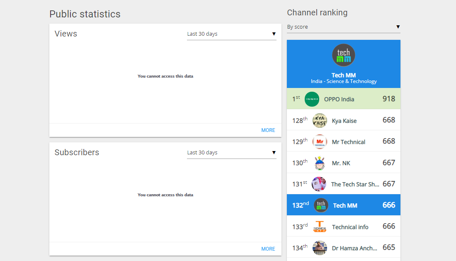Screen dimensions: 456x261
Task: Click score 667 in Mr. NK row
Action: pos(388,163)
